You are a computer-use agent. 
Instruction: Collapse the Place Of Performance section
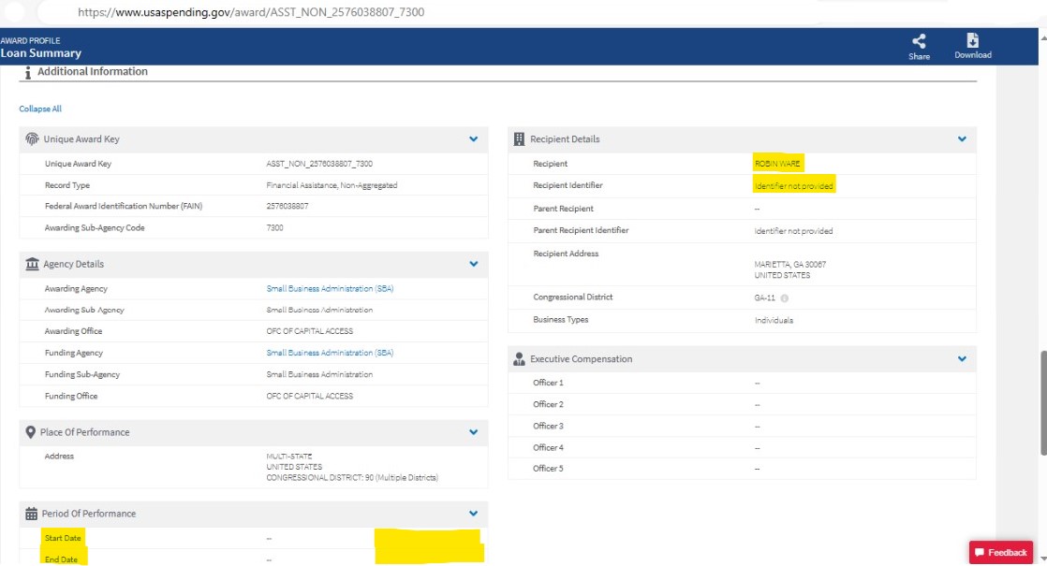coord(474,432)
